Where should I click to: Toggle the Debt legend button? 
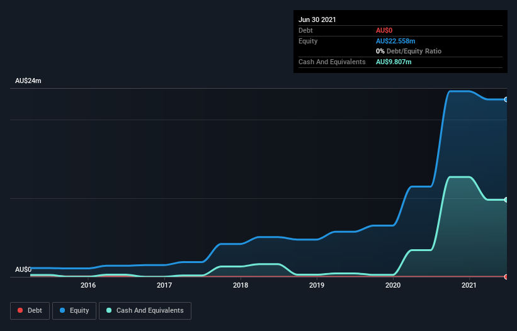point(30,311)
